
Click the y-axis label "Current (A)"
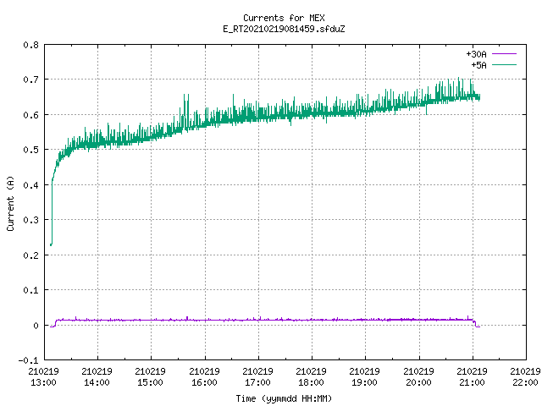pyautogui.click(x=10, y=203)
